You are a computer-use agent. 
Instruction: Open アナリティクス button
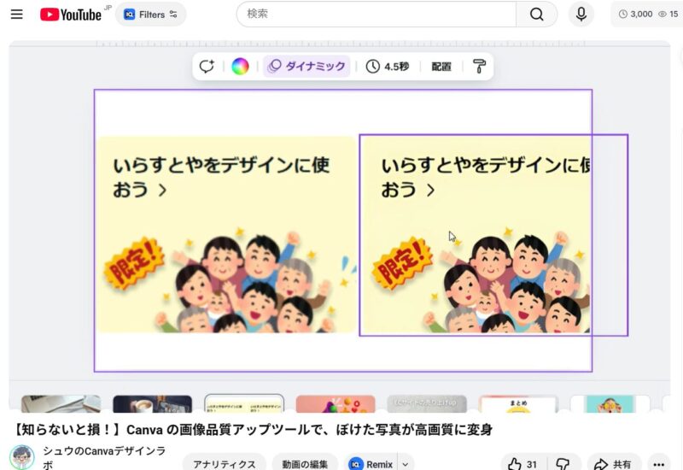tap(225, 464)
